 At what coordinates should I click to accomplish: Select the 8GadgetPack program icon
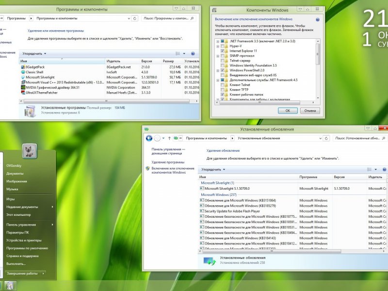23,67
